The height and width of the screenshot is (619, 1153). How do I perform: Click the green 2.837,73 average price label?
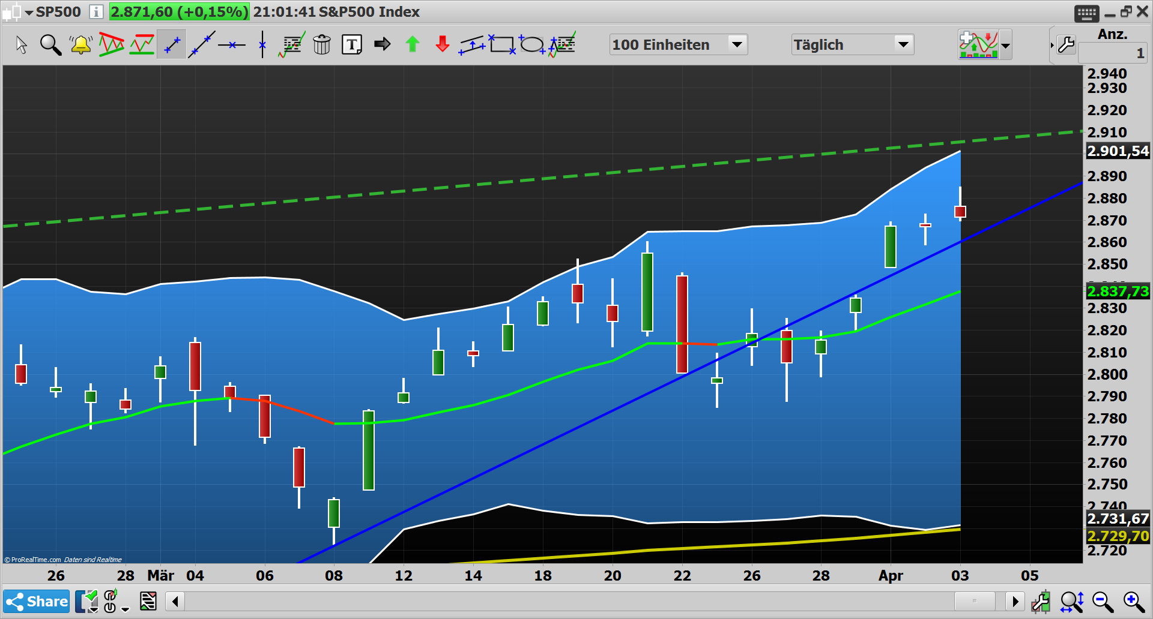pos(1118,292)
